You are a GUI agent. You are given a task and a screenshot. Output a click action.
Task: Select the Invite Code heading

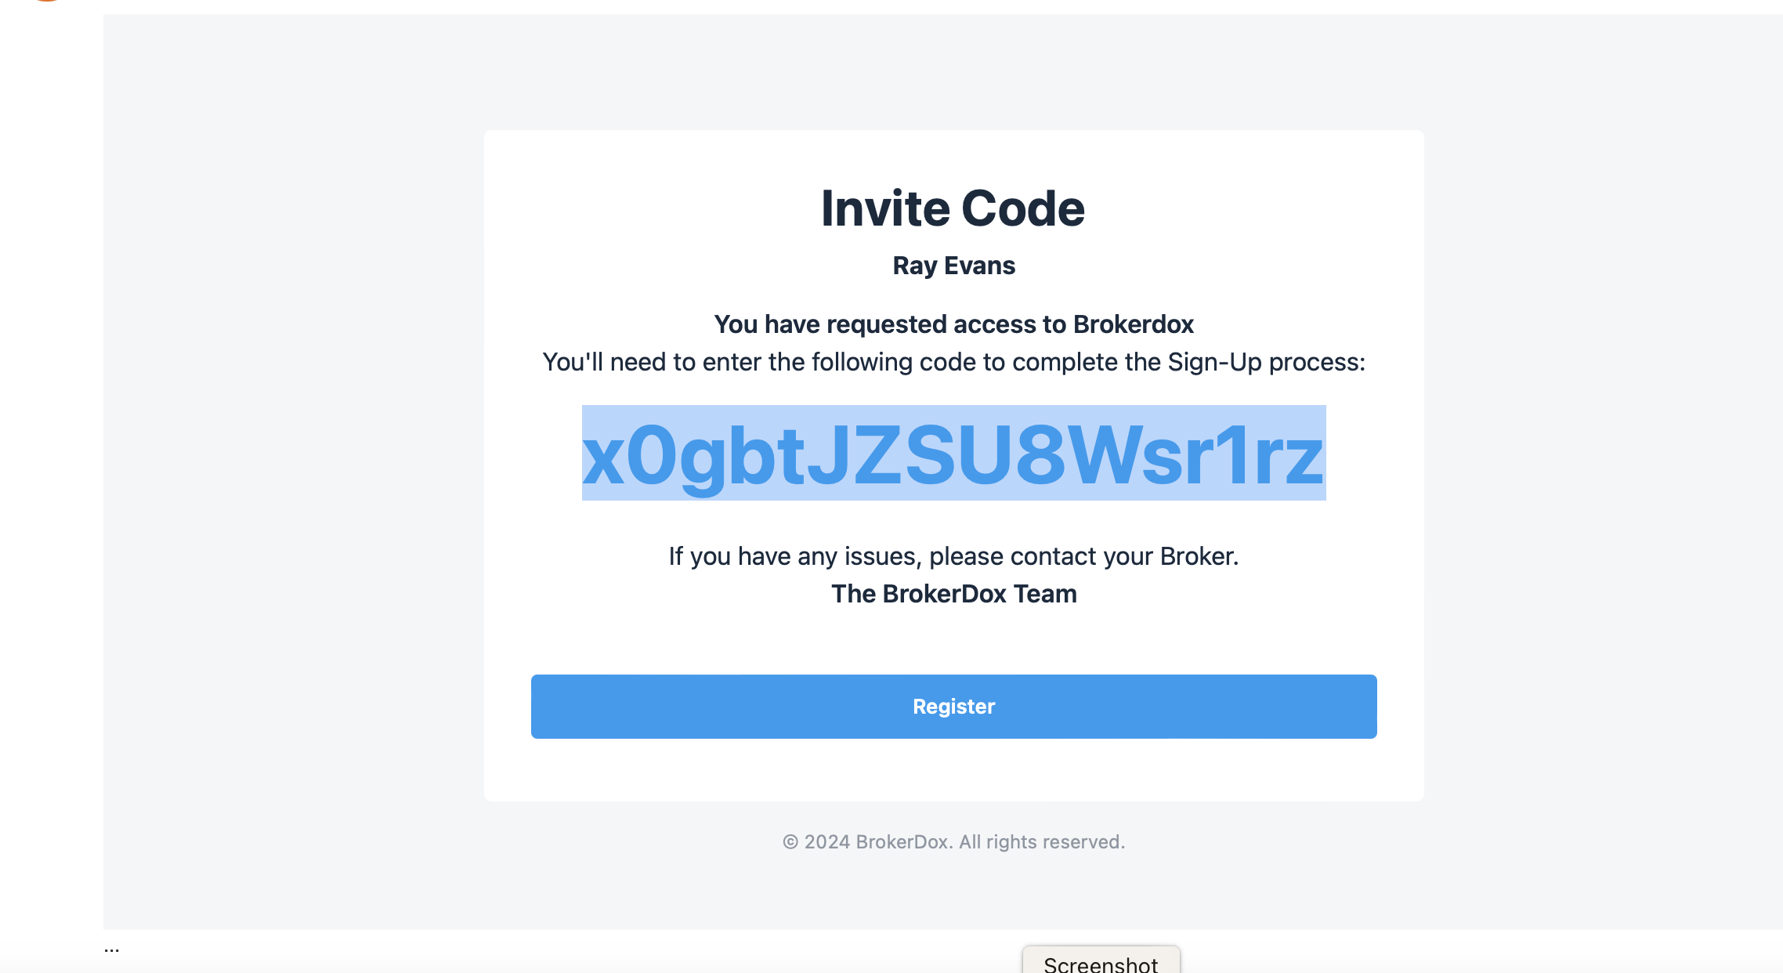(x=953, y=208)
